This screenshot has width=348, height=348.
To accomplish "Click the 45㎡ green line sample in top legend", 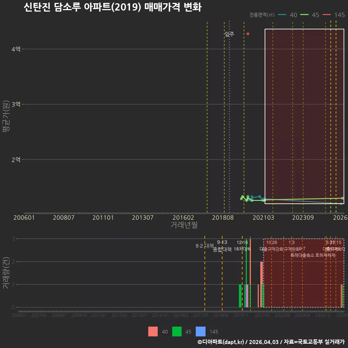I will (304, 15).
